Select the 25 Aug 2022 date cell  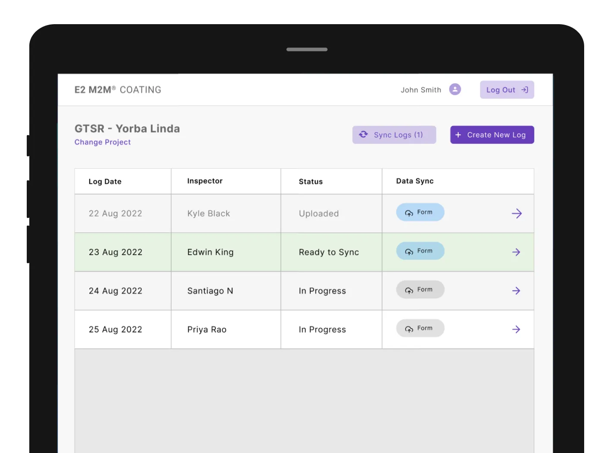click(116, 330)
